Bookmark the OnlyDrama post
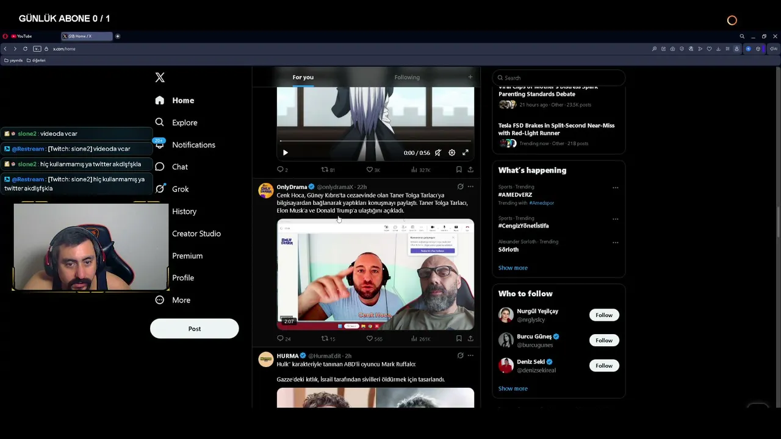 [459, 338]
